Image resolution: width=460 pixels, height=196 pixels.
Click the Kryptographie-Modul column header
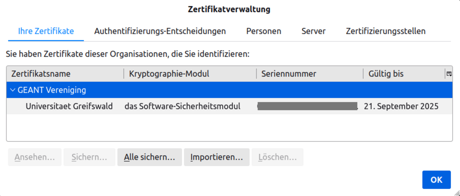[190, 74]
